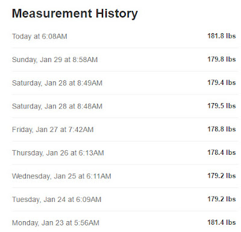Viewport: 241px width, 232px height.
Task: Click the 179.5 lbs weight value
Action: click(x=222, y=106)
